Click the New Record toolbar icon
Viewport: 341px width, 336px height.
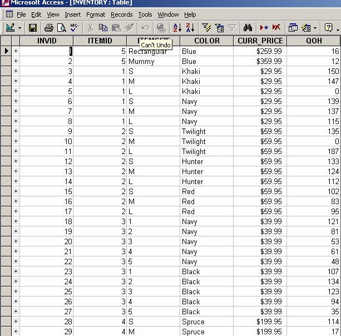(x=264, y=28)
